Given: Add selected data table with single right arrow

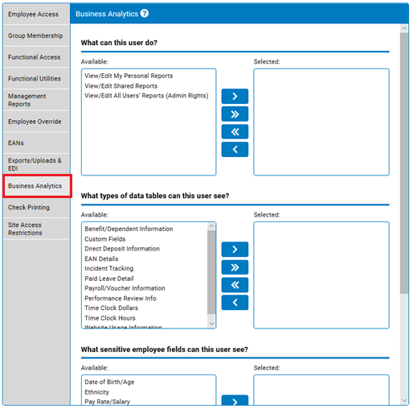Looking at the screenshot, I should [235, 250].
